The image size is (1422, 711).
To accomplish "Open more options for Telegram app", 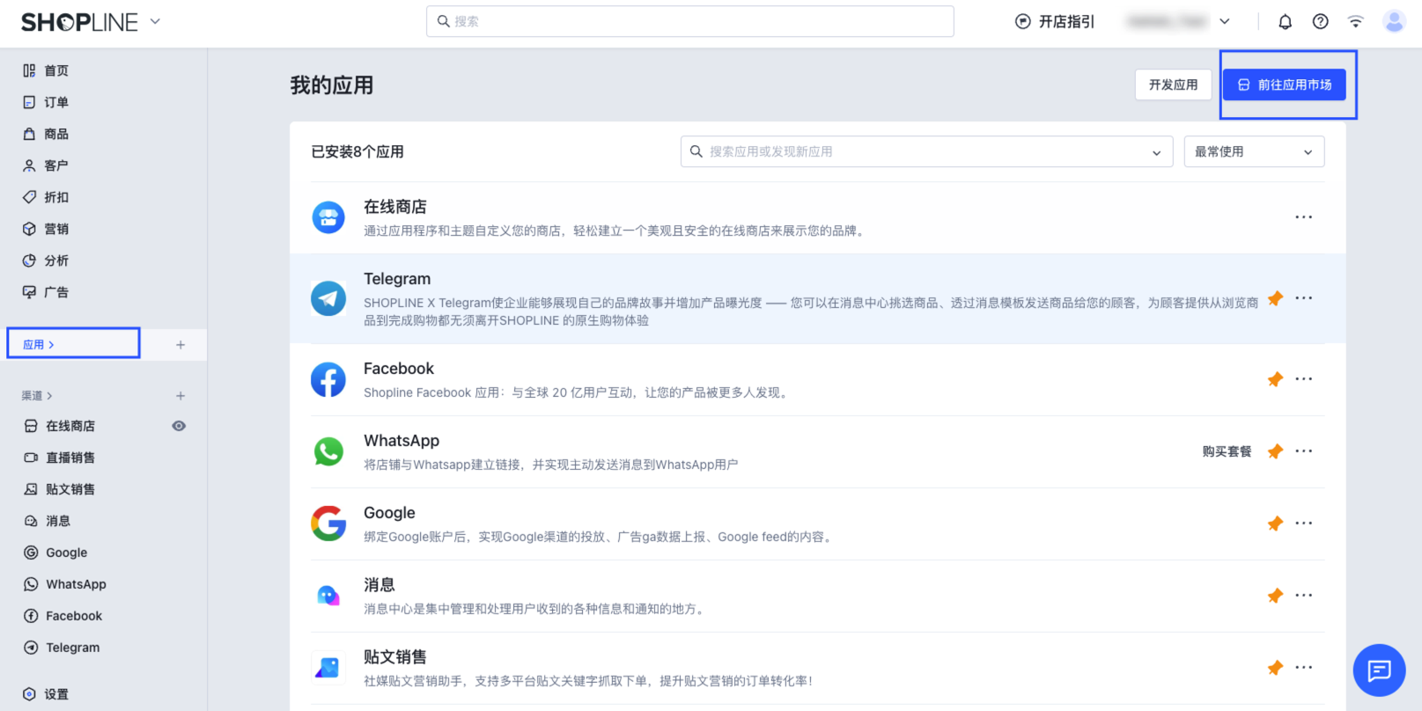I will (1304, 298).
